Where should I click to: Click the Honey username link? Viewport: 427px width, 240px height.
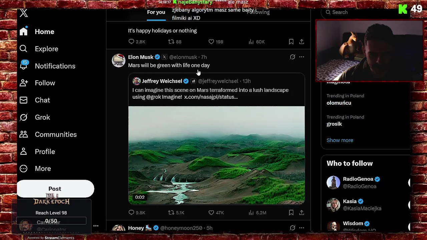tap(136, 228)
